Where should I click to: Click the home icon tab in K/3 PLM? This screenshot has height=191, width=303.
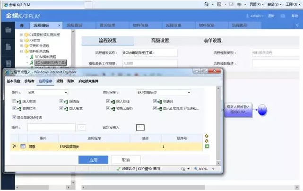[22, 26]
